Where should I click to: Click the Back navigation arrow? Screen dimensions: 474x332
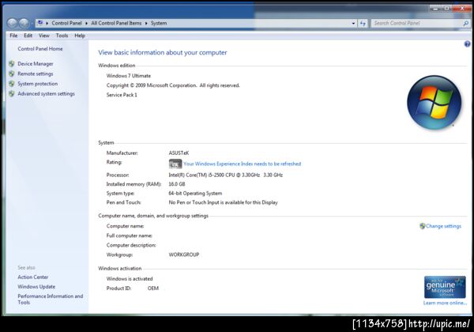click(x=13, y=23)
